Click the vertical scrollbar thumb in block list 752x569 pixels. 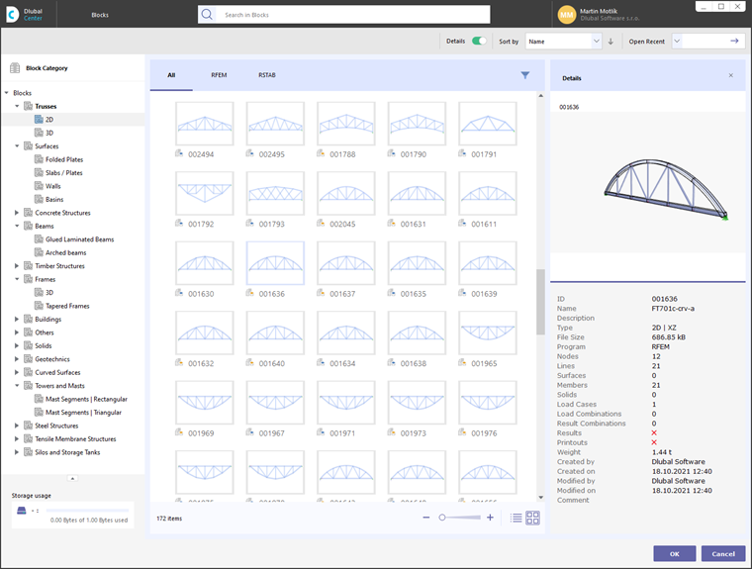[540, 302]
